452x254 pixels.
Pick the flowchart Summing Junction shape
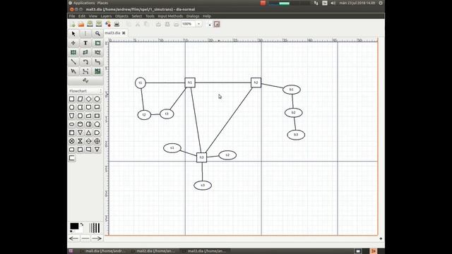[72, 141]
